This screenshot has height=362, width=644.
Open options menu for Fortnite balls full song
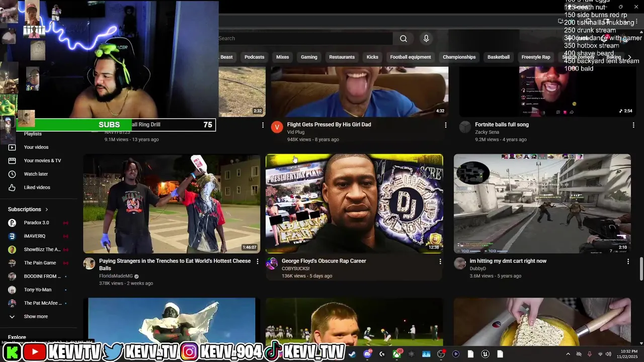[633, 125]
